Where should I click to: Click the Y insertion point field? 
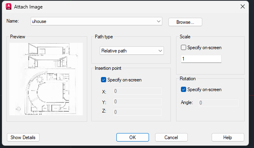point(138,102)
